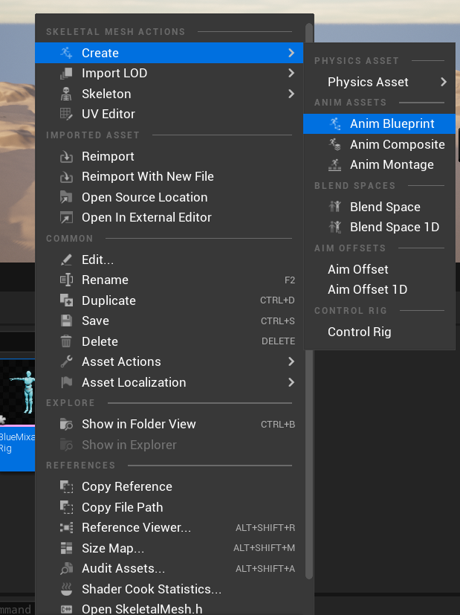Choose Aim Offset 1D from the submenu

coord(379,289)
